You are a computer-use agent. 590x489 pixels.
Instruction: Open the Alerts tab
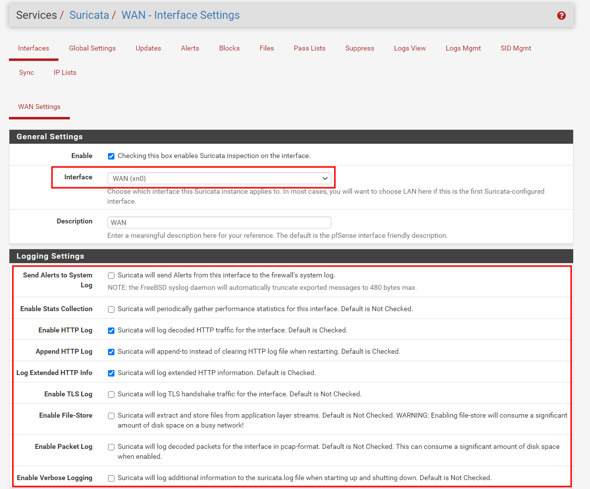point(190,48)
